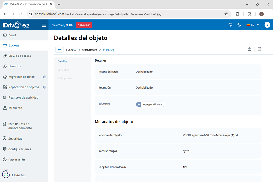Open the ES language dropdown
The width and height of the screenshot is (273, 182).
pyautogui.click(x=253, y=25)
